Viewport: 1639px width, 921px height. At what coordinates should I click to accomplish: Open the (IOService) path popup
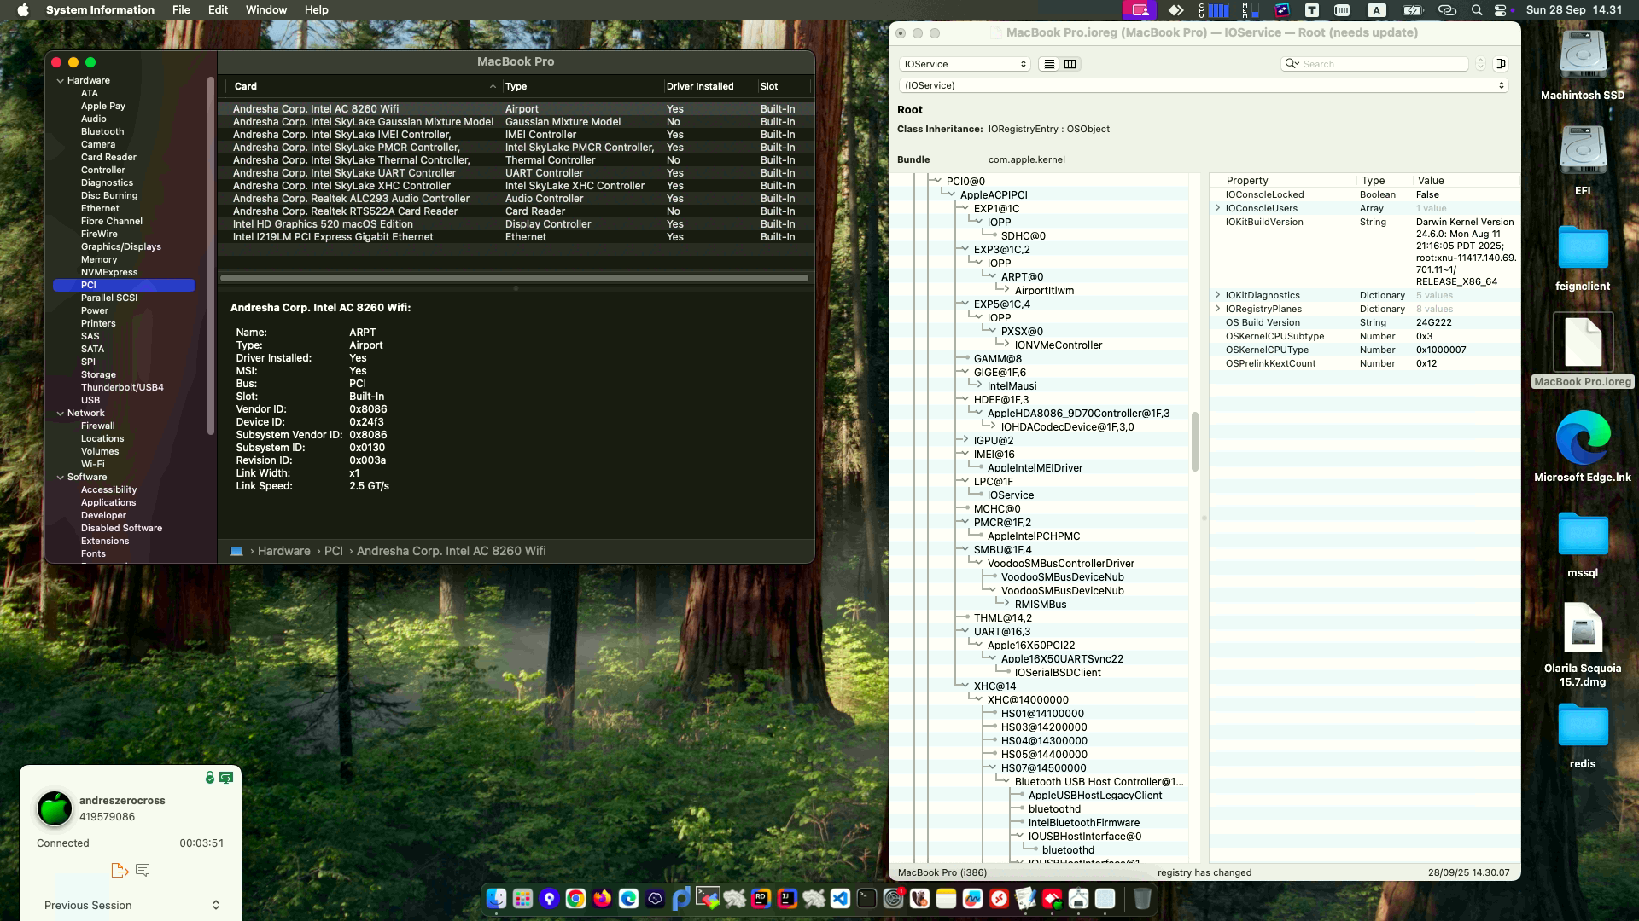coord(1204,85)
